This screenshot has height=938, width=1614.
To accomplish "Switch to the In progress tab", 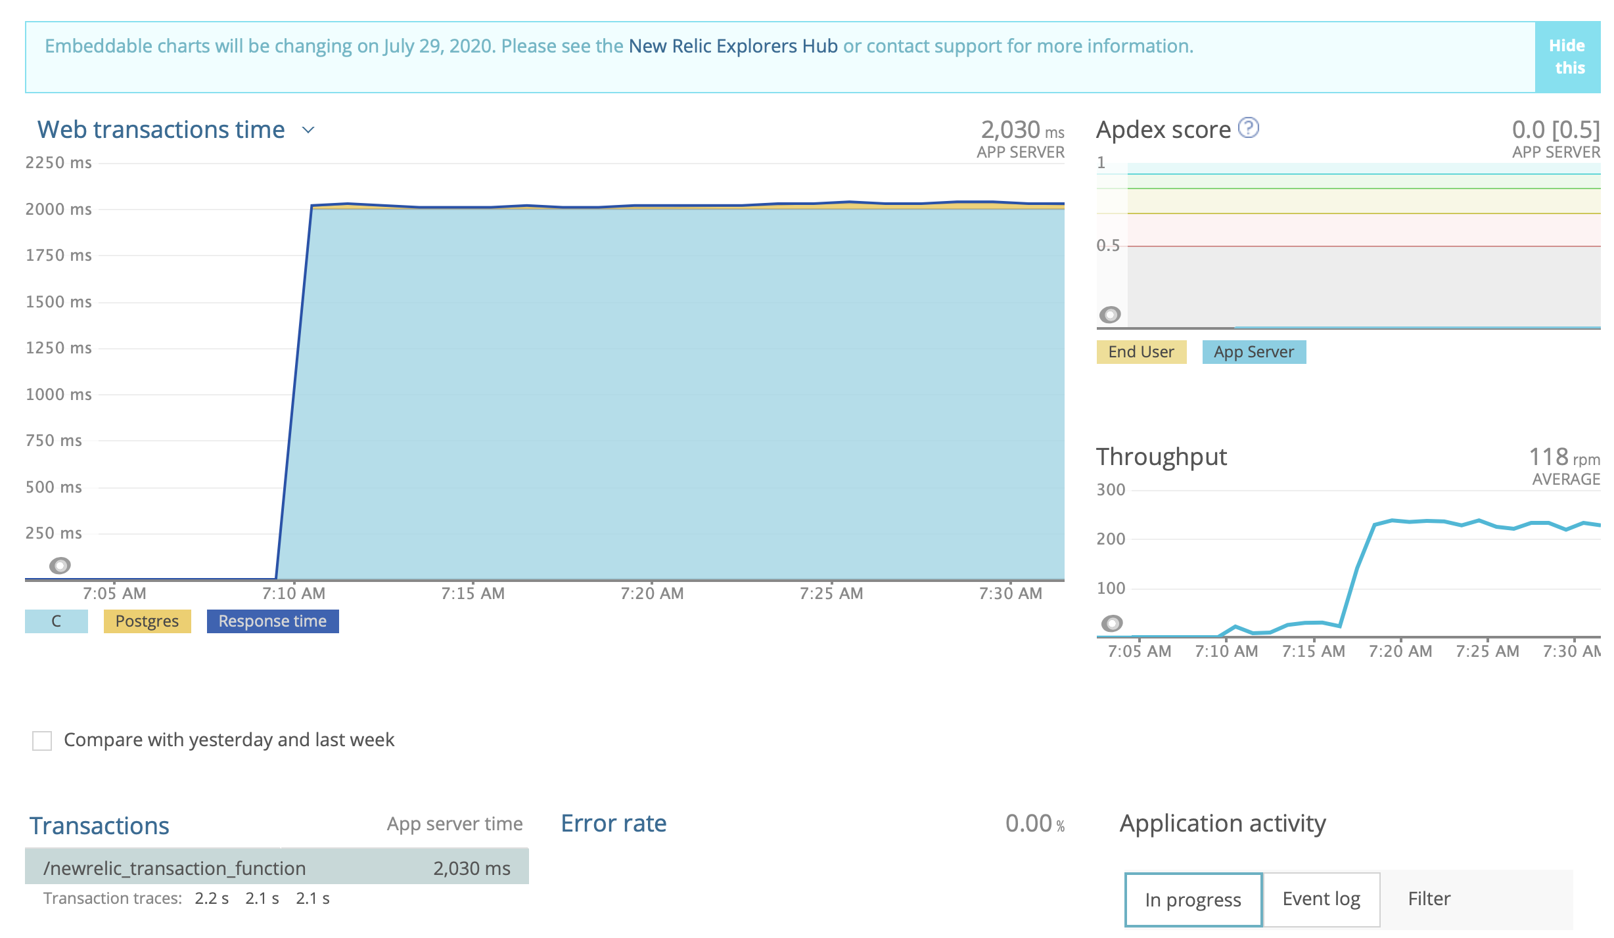I will (1193, 899).
